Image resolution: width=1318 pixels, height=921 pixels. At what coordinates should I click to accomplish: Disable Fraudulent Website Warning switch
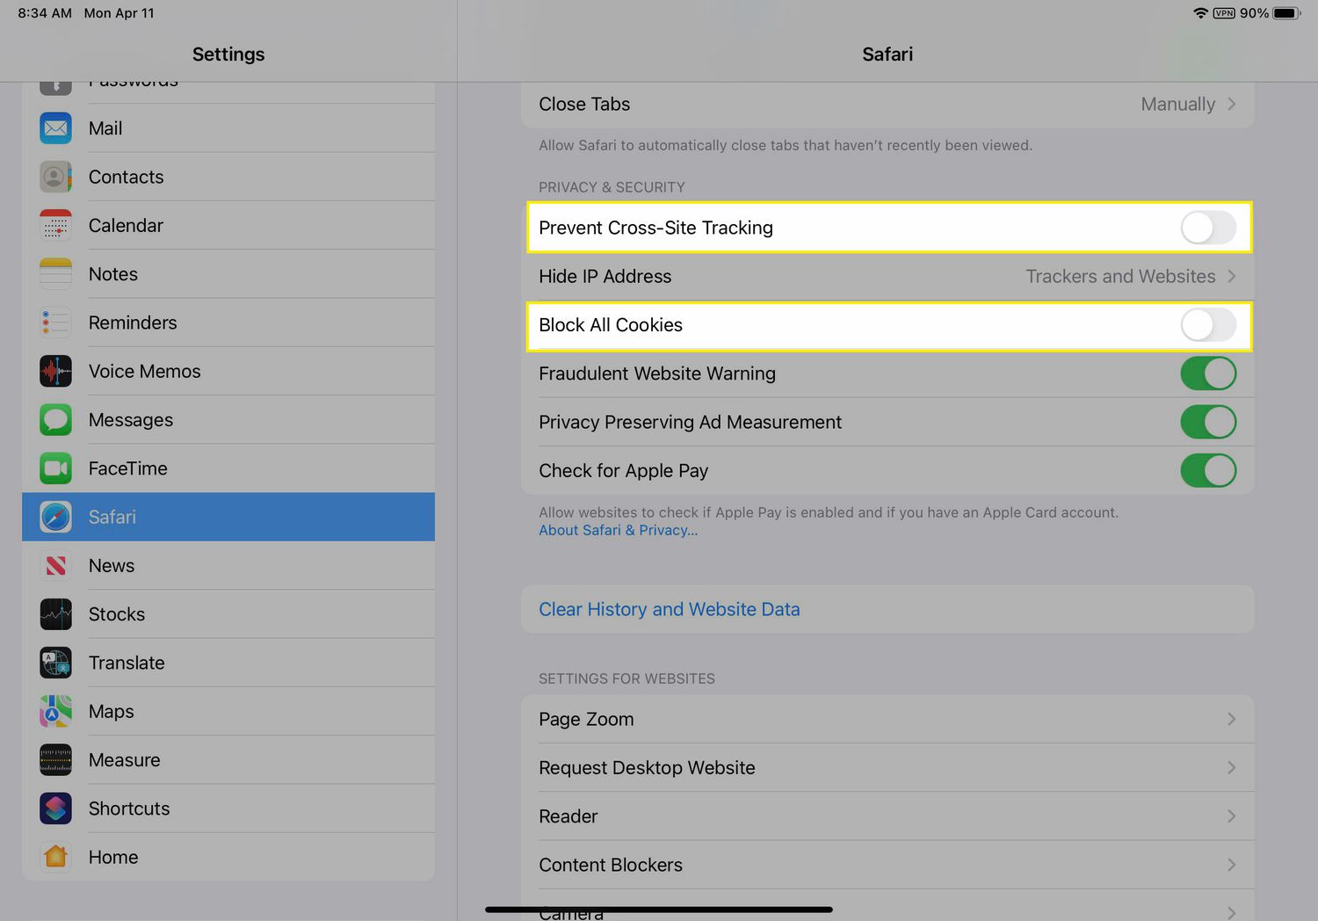click(1208, 373)
